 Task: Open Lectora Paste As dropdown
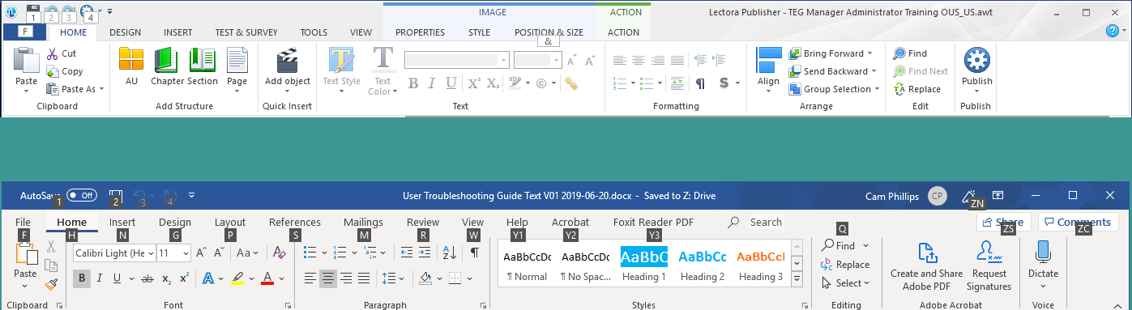(x=102, y=90)
